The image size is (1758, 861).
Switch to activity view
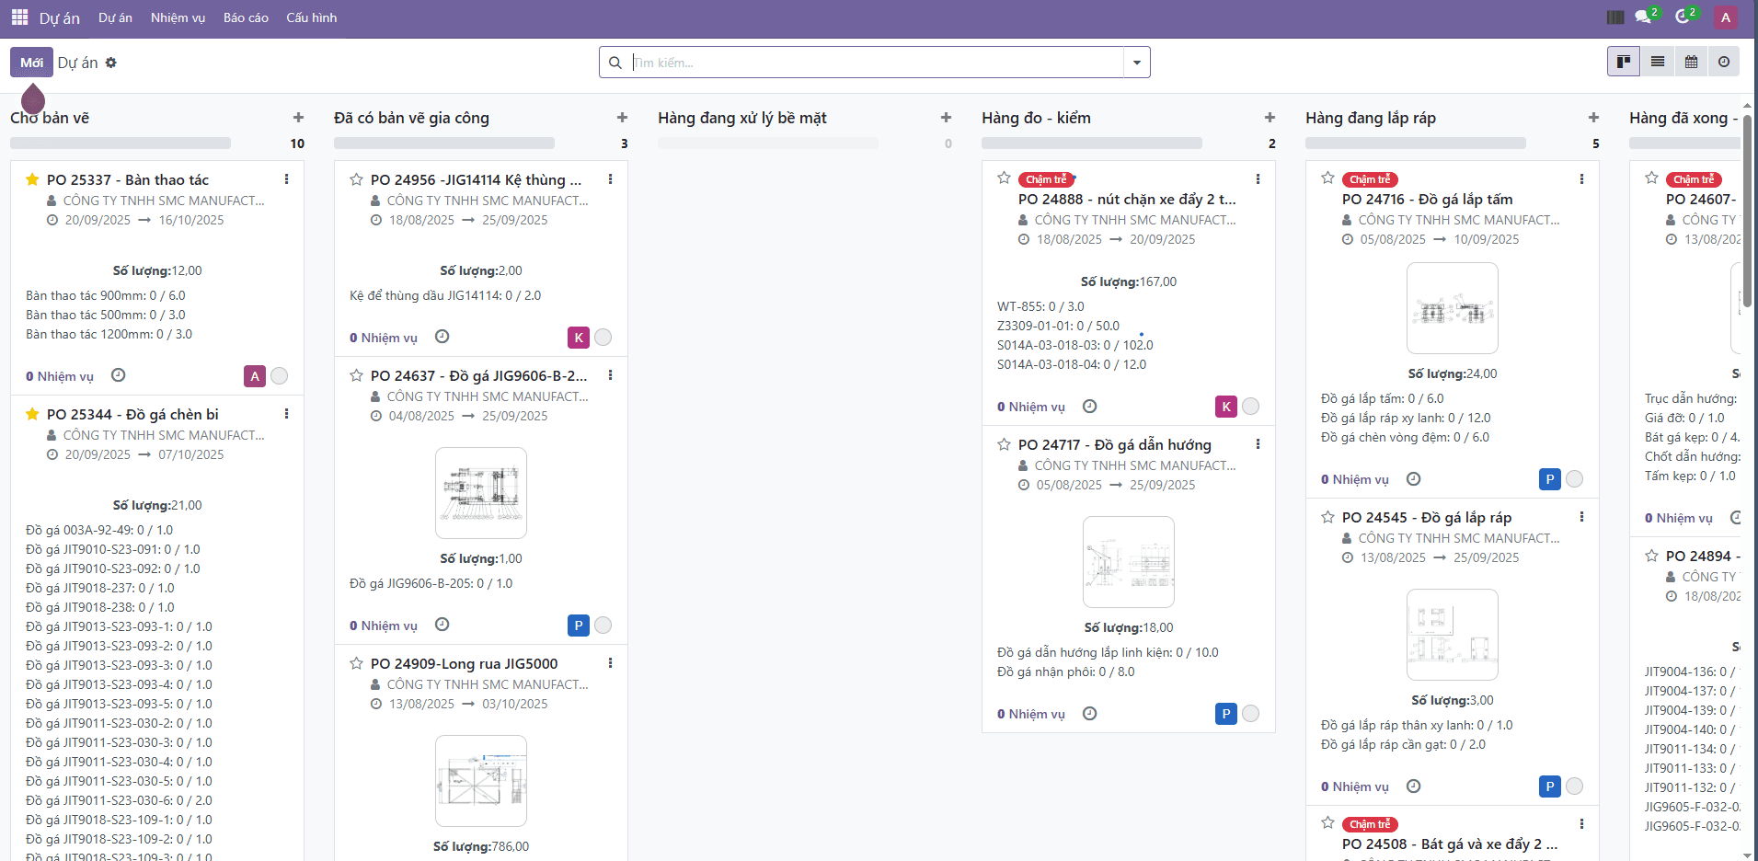click(x=1724, y=62)
